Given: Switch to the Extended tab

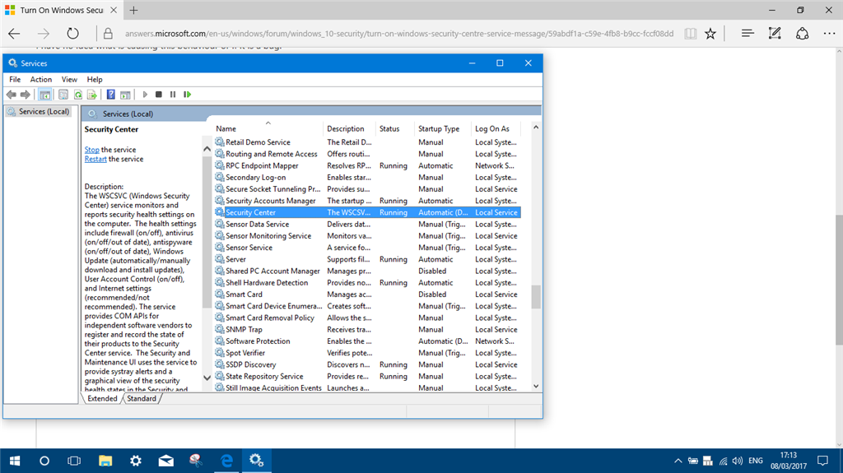Looking at the screenshot, I should click(102, 398).
